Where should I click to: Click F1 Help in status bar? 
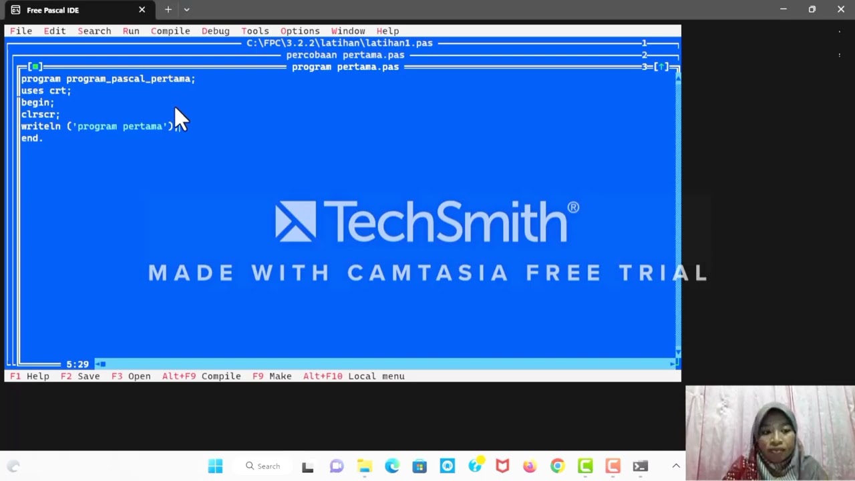(x=29, y=376)
